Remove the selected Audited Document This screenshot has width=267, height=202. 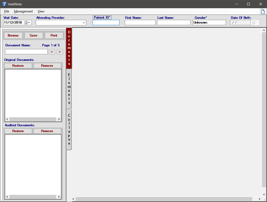tap(47, 131)
